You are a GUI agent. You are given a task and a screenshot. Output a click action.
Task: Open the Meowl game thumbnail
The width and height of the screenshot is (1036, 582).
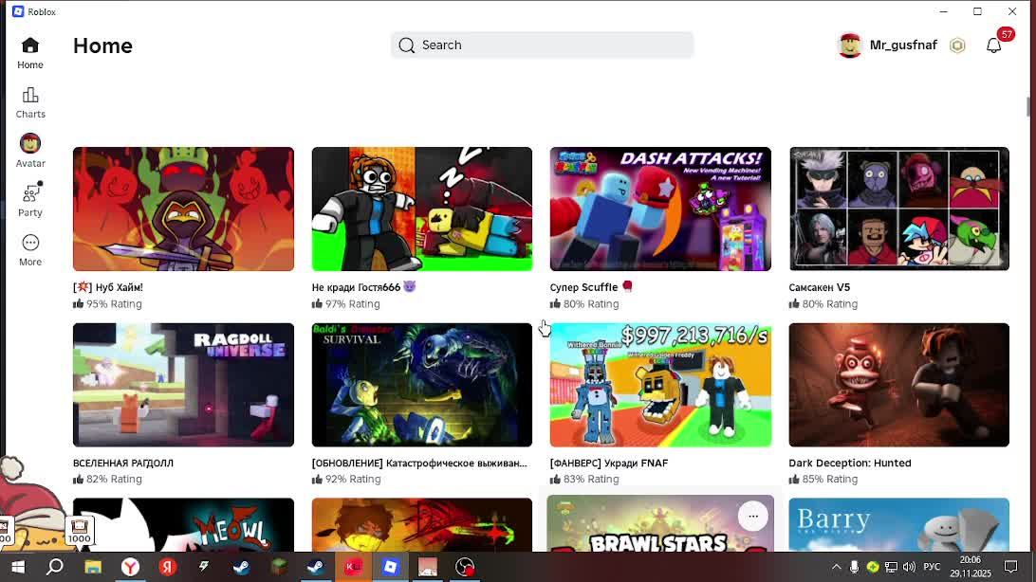pos(184,524)
